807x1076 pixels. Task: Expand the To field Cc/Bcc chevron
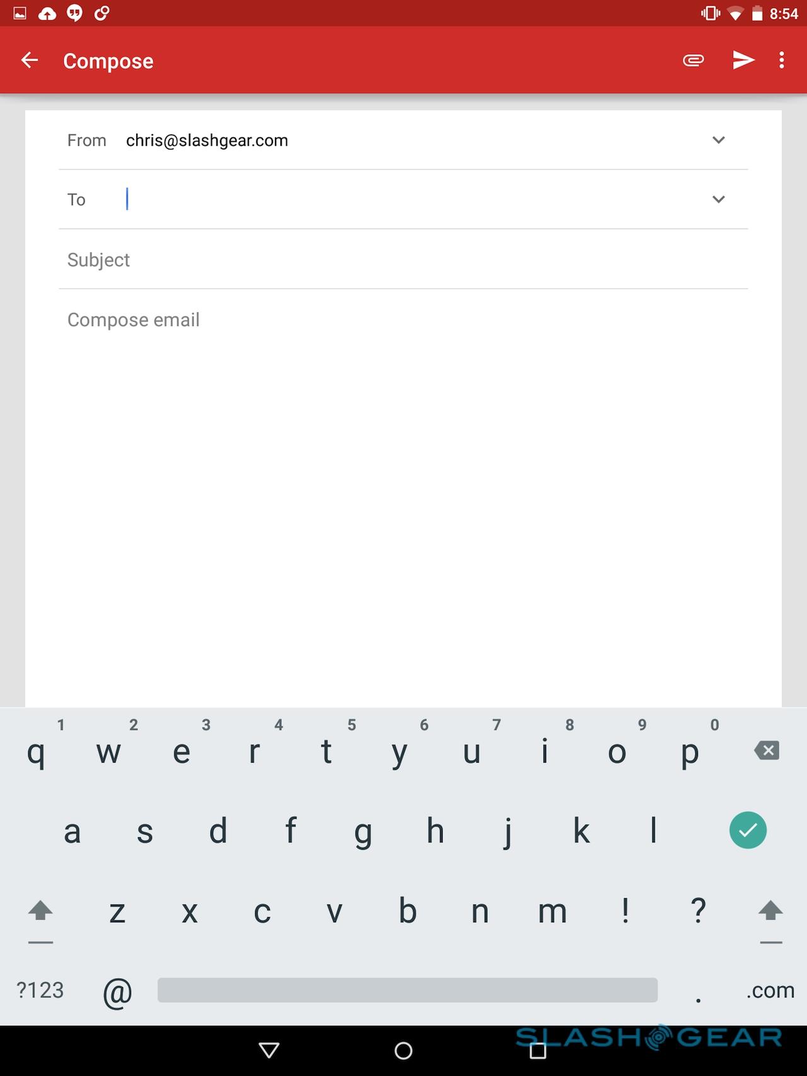pyautogui.click(x=719, y=199)
